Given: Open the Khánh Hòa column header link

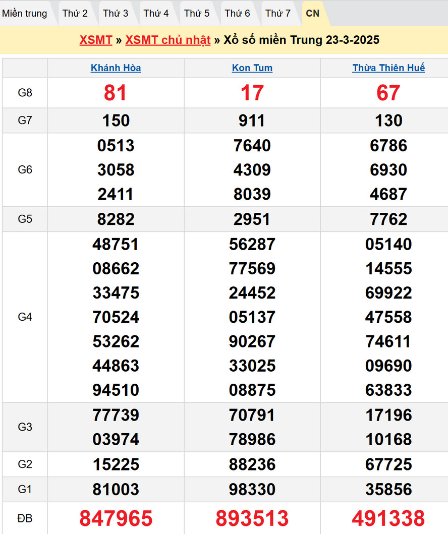Looking at the screenshot, I should [116, 68].
